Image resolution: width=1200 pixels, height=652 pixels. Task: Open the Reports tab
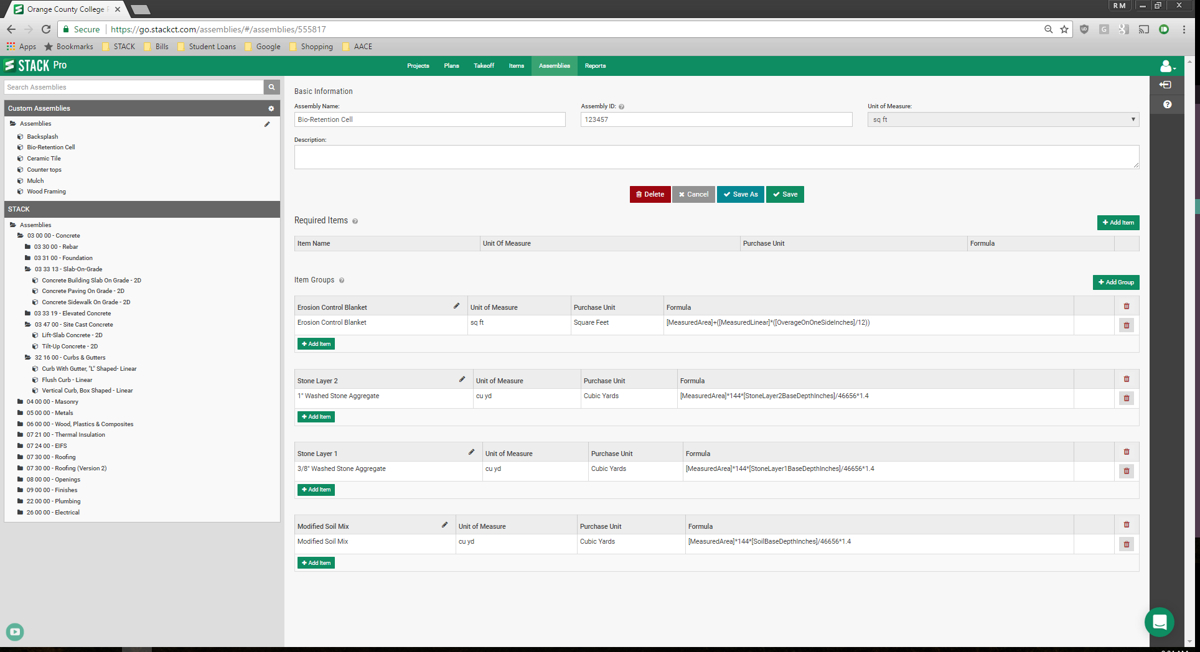(596, 66)
